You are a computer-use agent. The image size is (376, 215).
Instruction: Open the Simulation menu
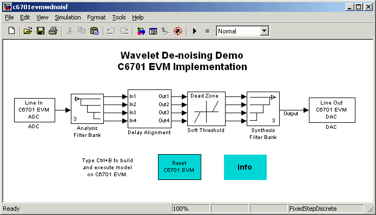pyautogui.click(x=68, y=17)
